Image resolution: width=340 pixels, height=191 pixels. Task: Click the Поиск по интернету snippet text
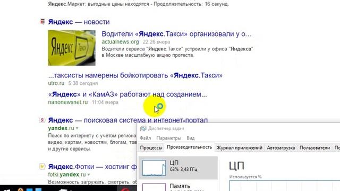pos(92,142)
